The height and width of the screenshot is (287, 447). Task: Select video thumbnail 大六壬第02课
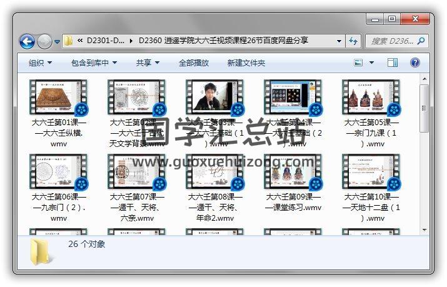(137, 97)
